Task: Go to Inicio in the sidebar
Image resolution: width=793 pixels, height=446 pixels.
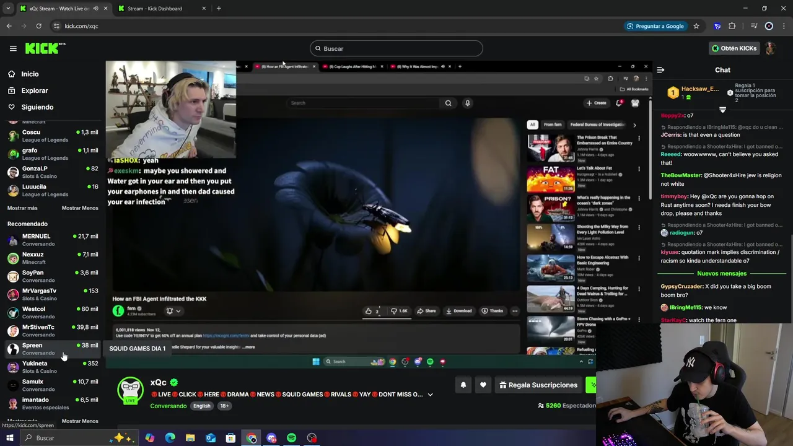Action: pyautogui.click(x=30, y=74)
